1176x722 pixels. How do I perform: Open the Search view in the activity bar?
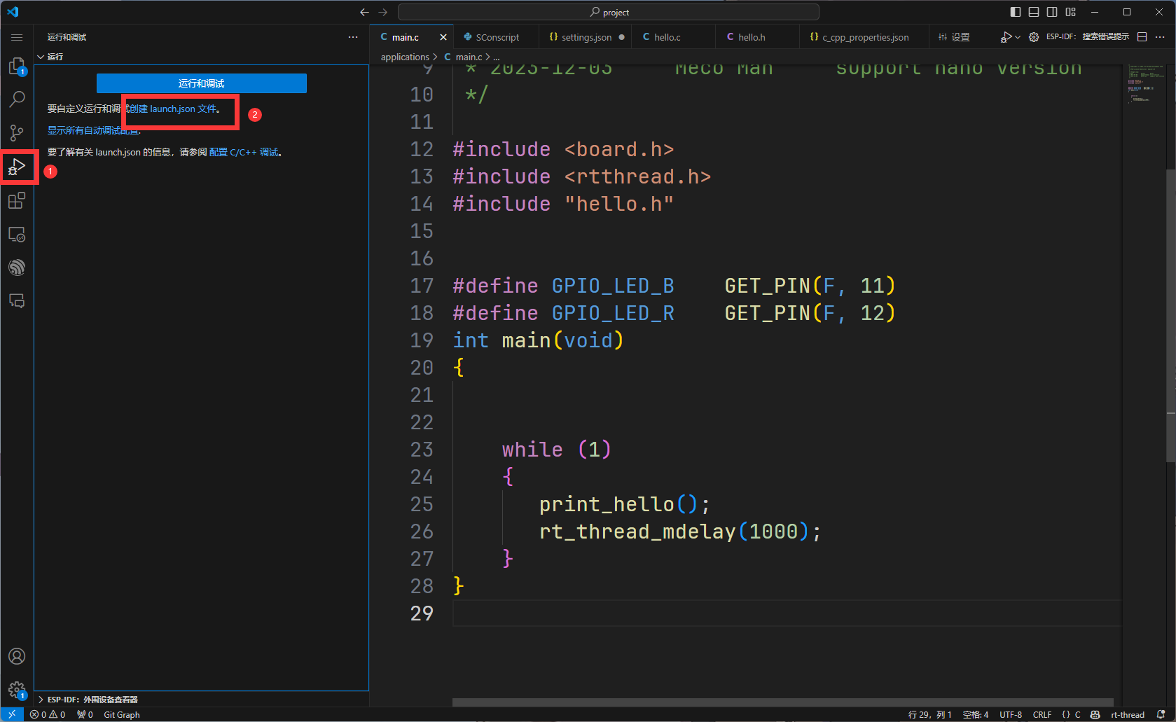(x=17, y=99)
